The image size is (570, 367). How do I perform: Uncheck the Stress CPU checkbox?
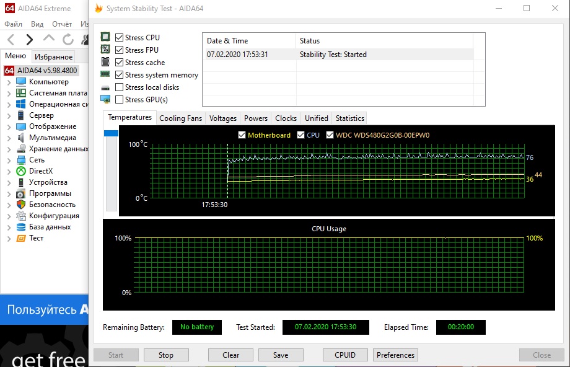coord(119,37)
